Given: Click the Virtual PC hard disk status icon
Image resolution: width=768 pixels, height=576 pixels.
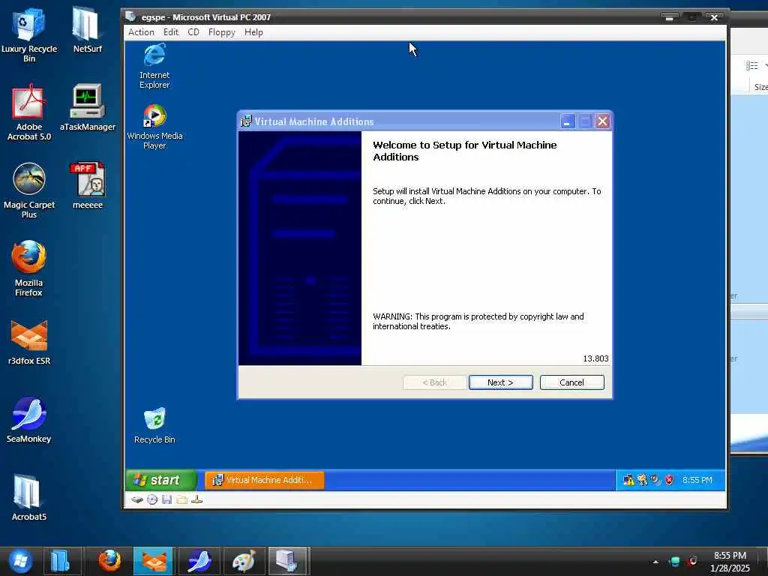Looking at the screenshot, I should [136, 499].
